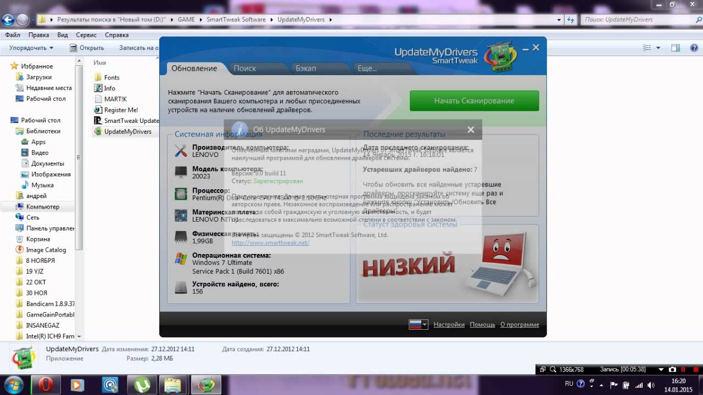Screen dimensions: 703x395
Task: Expand the Упорядочить dropdown
Action: click(x=31, y=48)
